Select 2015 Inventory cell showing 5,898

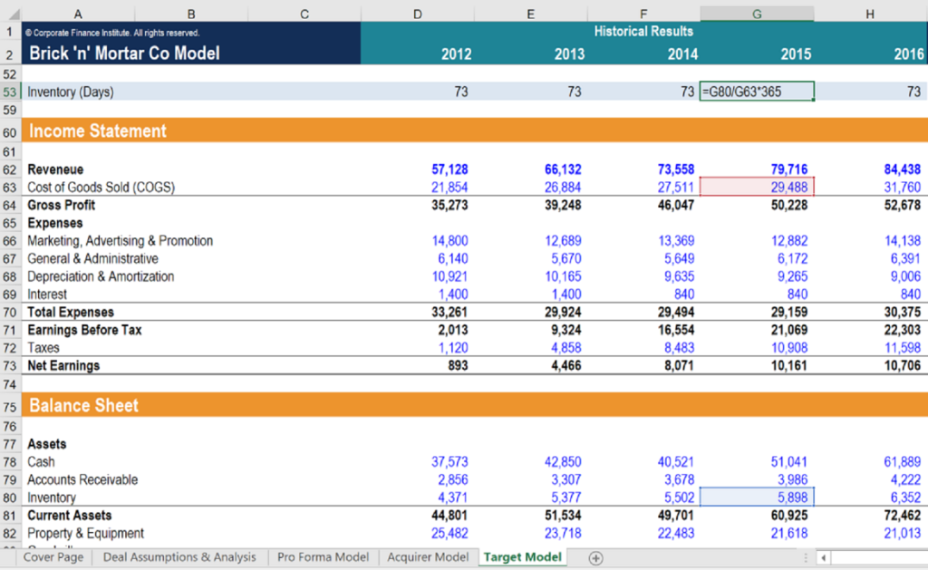tap(757, 498)
